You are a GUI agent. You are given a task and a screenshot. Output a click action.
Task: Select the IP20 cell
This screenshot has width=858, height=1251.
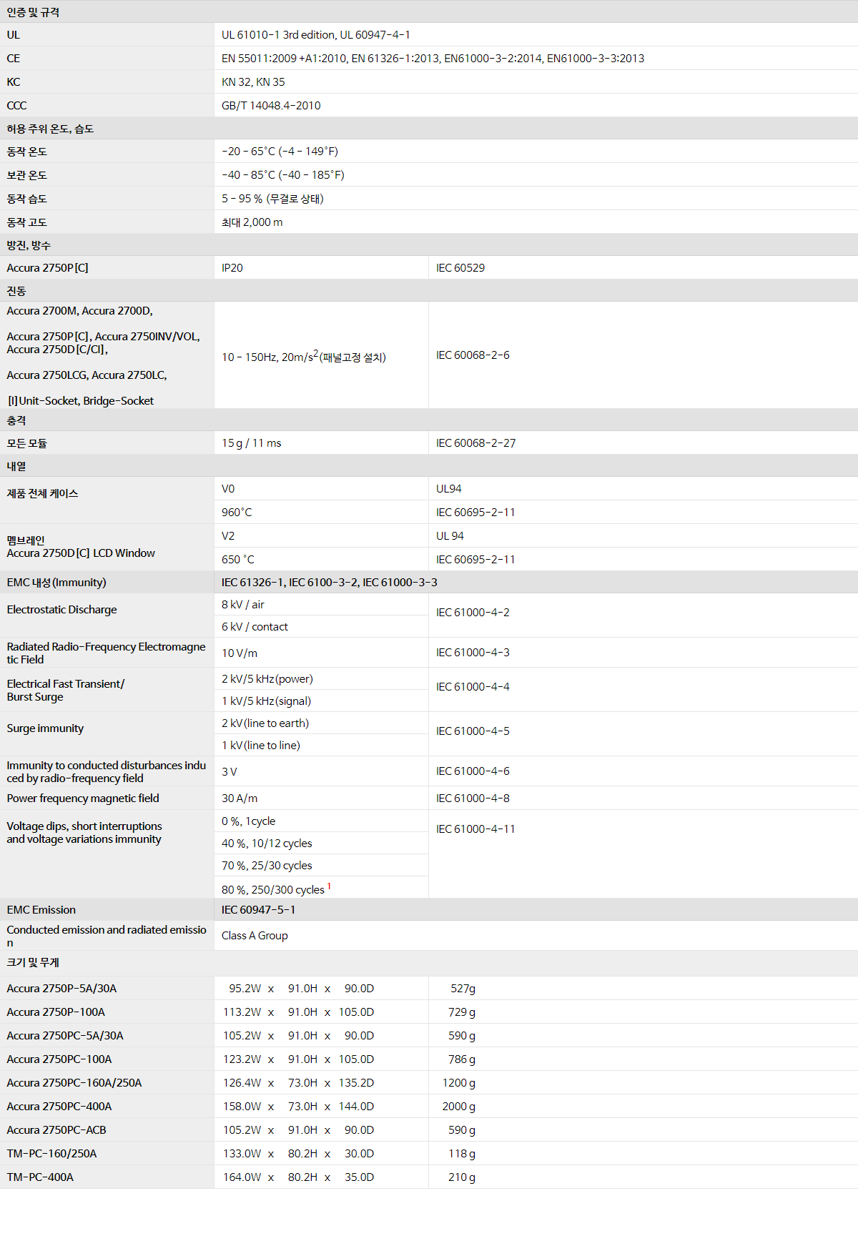click(232, 268)
